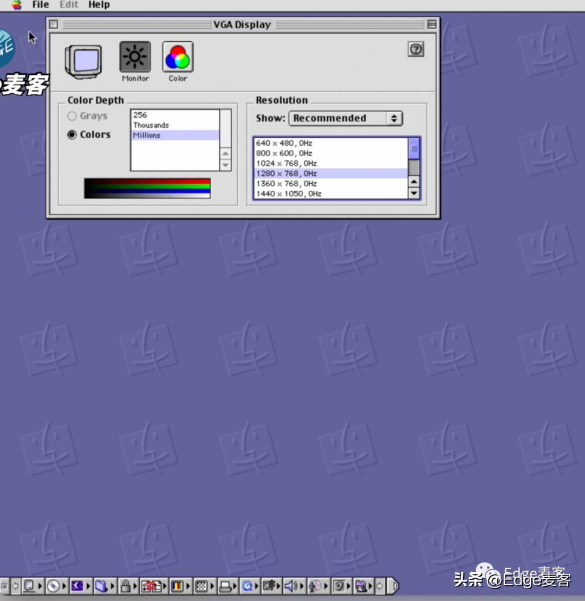
Task: Open the File menu
Action: (41, 5)
